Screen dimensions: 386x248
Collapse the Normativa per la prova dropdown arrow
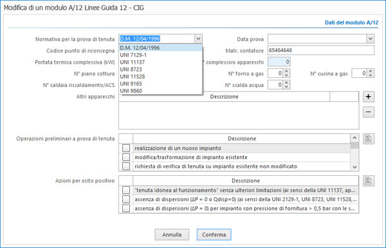[x=198, y=39]
